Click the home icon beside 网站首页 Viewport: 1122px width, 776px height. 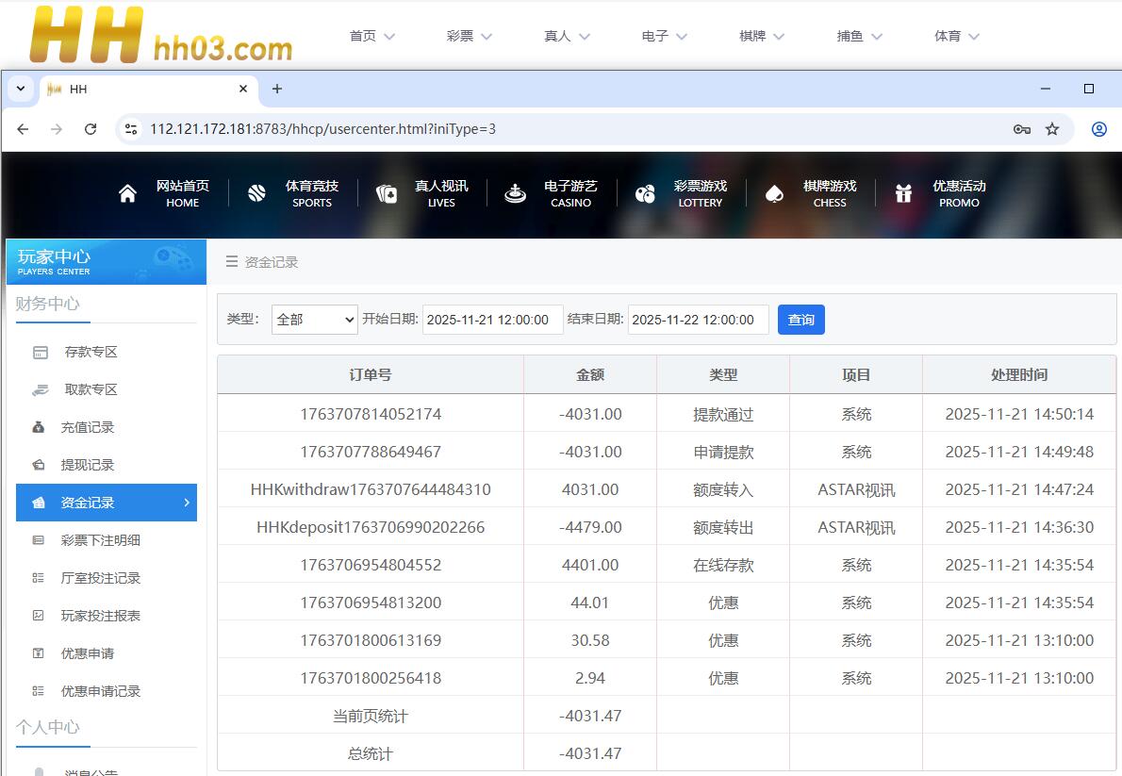point(127,193)
